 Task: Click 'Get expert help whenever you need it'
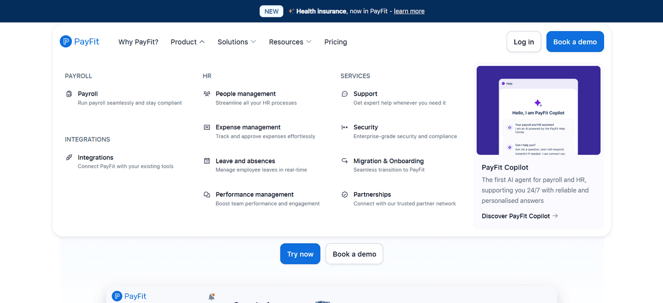pos(400,103)
